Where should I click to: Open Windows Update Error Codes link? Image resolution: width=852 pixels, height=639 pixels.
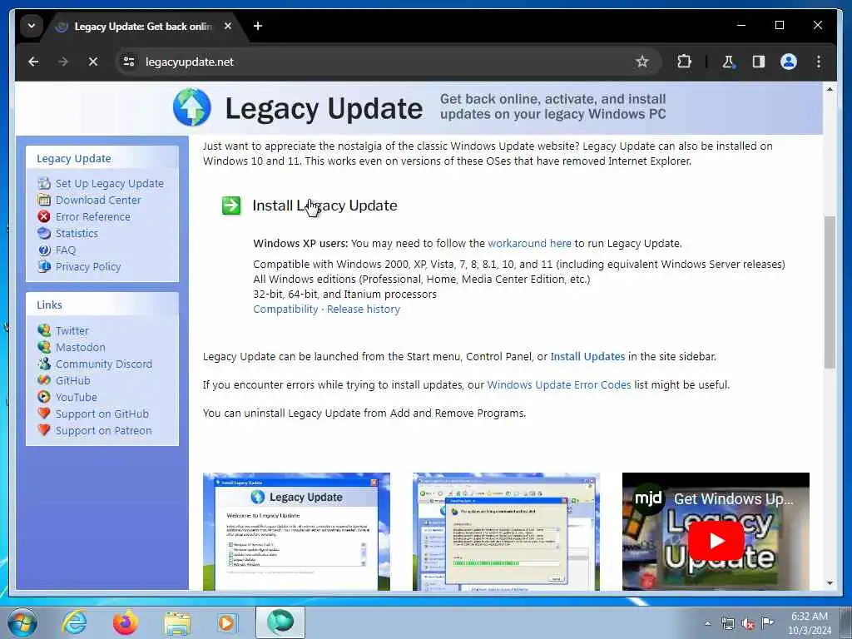[x=558, y=385]
